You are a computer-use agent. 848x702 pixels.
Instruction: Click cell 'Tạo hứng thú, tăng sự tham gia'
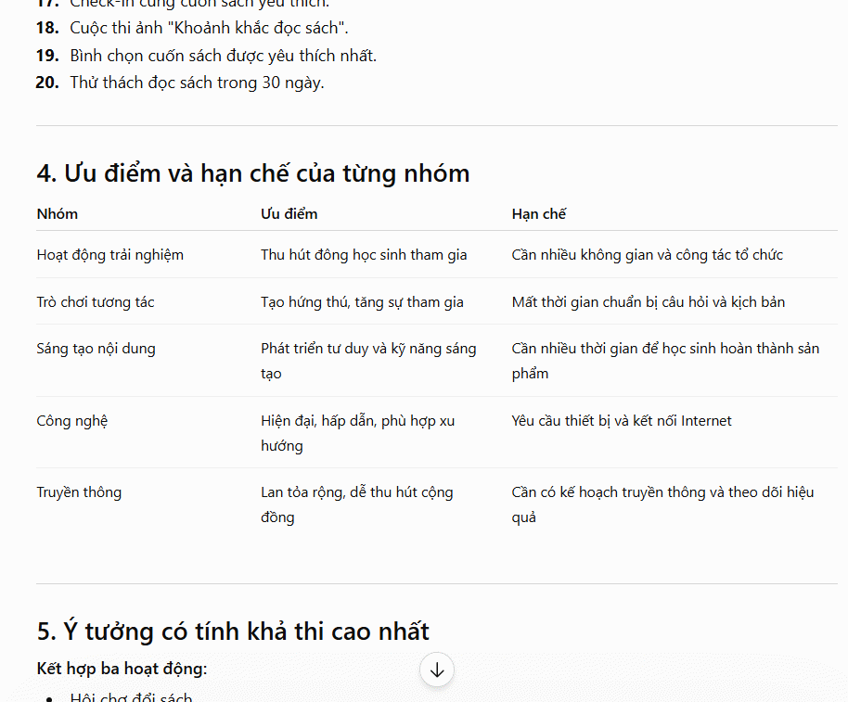[x=362, y=301]
